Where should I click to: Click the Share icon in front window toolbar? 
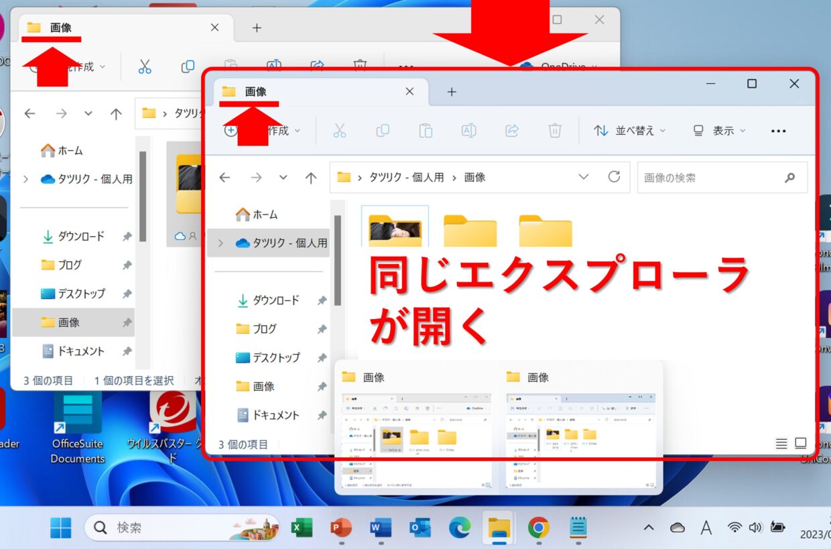pos(512,131)
